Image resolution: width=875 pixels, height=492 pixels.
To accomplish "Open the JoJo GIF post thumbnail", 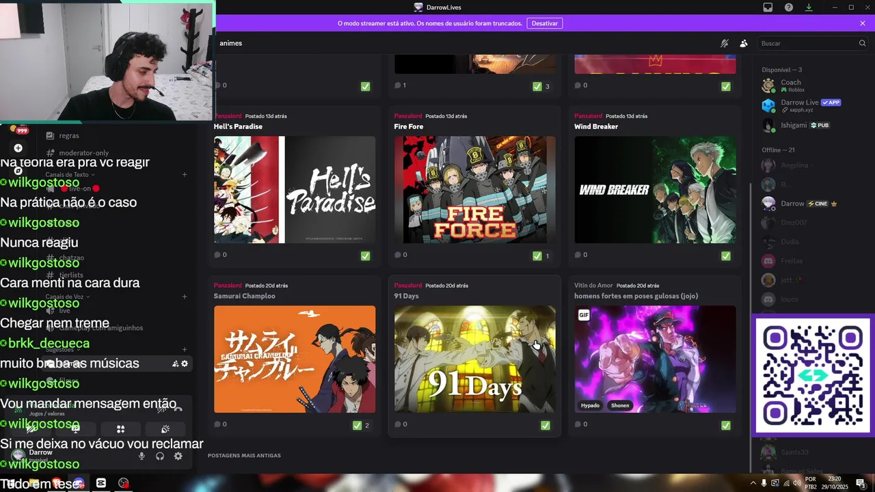I will point(656,359).
